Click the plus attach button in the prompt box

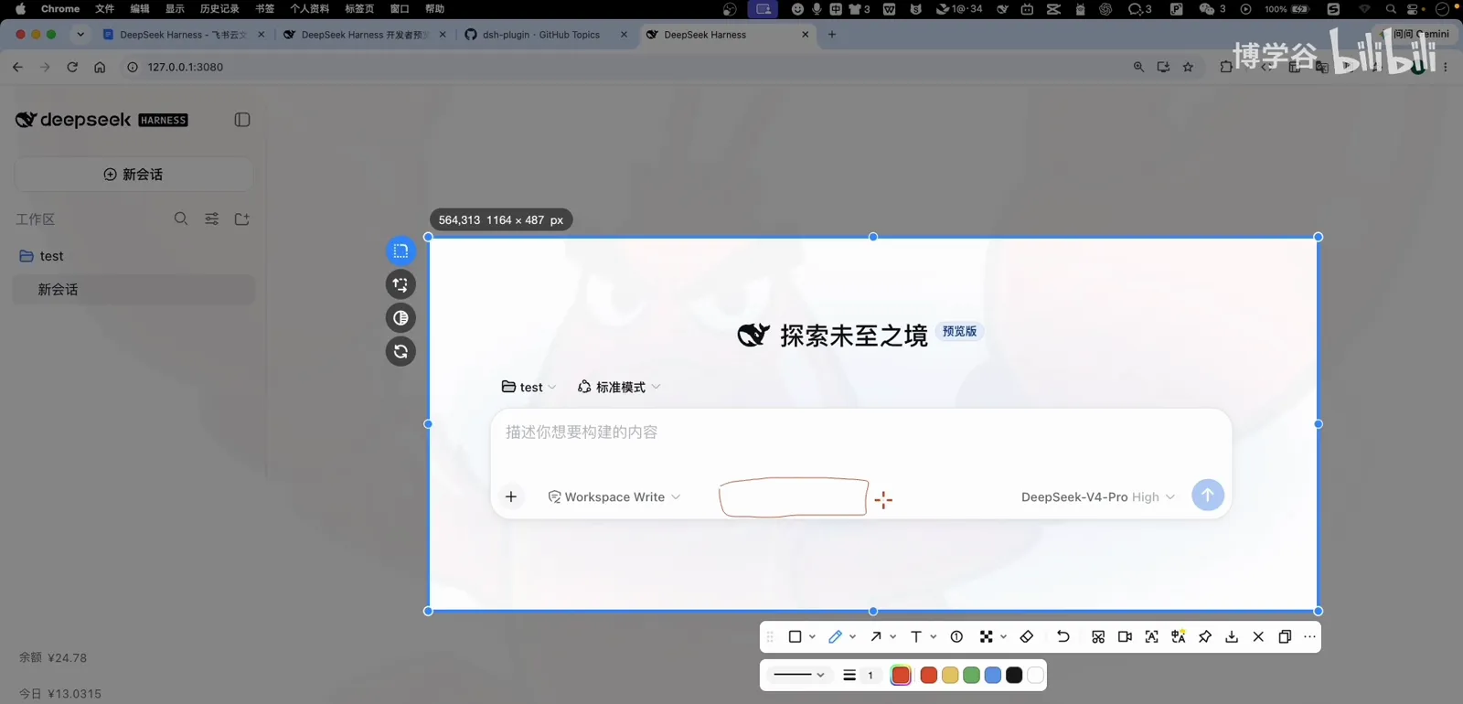tap(511, 496)
